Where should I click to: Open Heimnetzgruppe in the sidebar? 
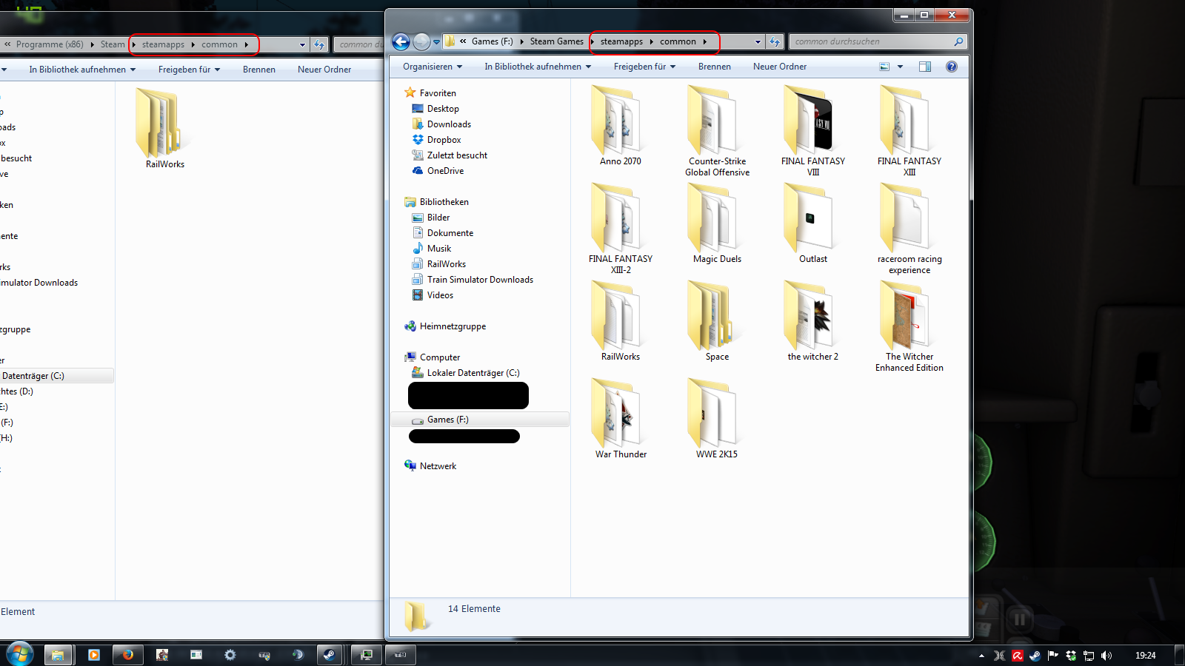[453, 326]
